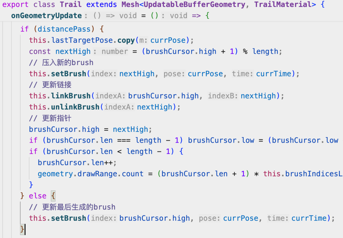The height and width of the screenshot is (238, 343).
Task: Click the first setBrush method call
Action: [69, 74]
